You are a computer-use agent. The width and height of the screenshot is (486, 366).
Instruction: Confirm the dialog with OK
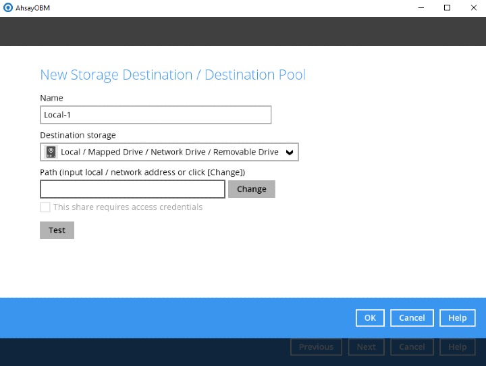(x=370, y=318)
